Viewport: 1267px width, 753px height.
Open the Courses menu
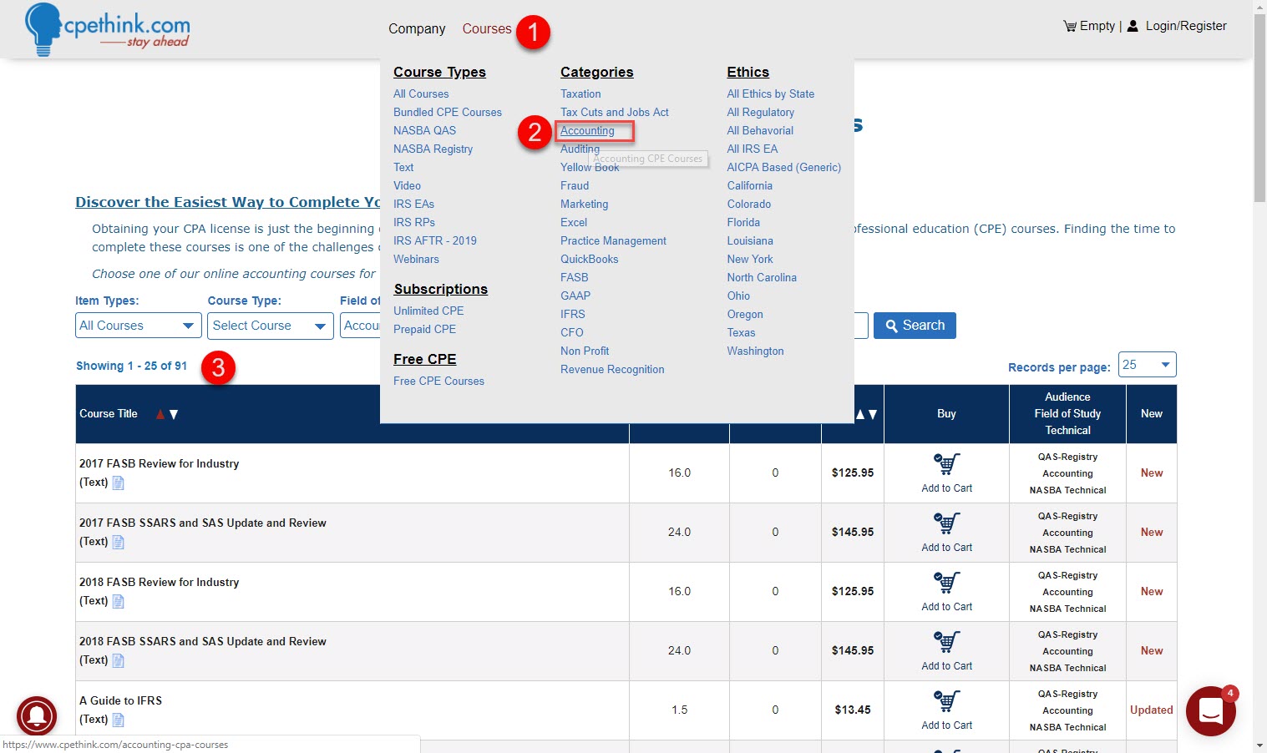pos(486,28)
